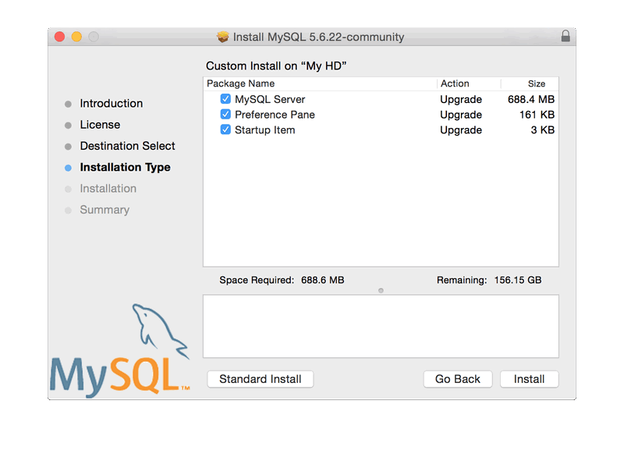Click the Install button
Image resolution: width=624 pixels, height=468 pixels.
[529, 379]
